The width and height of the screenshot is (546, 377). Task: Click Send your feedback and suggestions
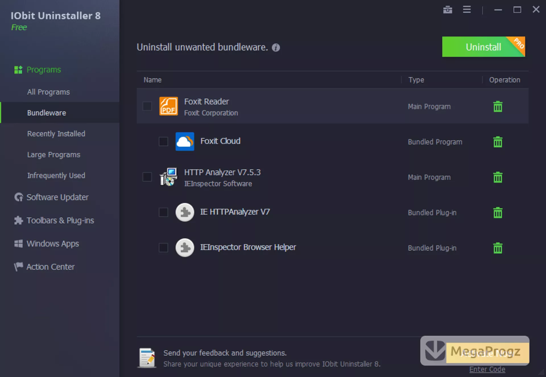pos(225,353)
